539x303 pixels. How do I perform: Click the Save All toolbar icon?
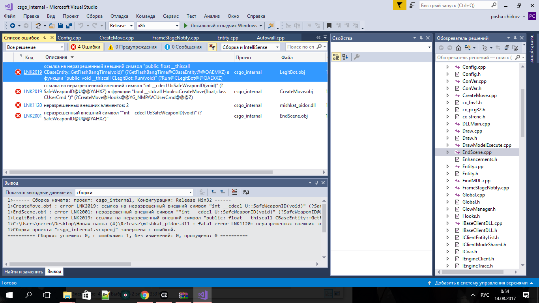pyautogui.click(x=69, y=26)
